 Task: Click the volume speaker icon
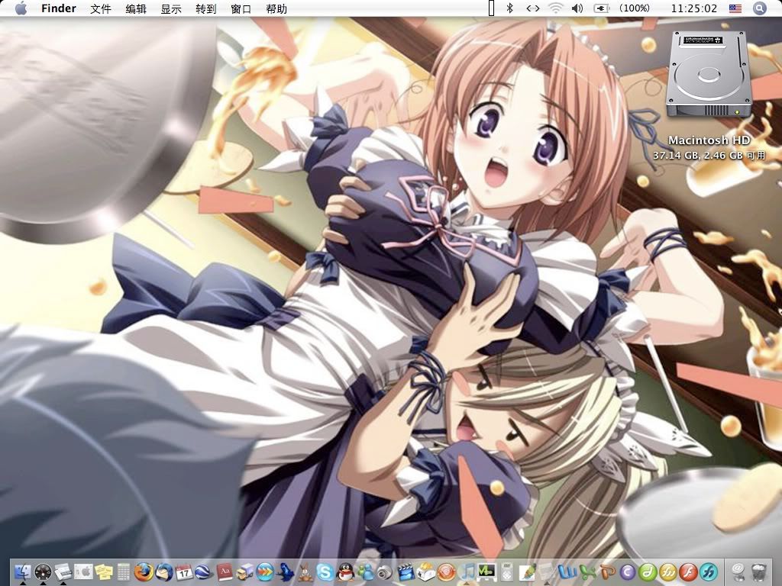577,8
